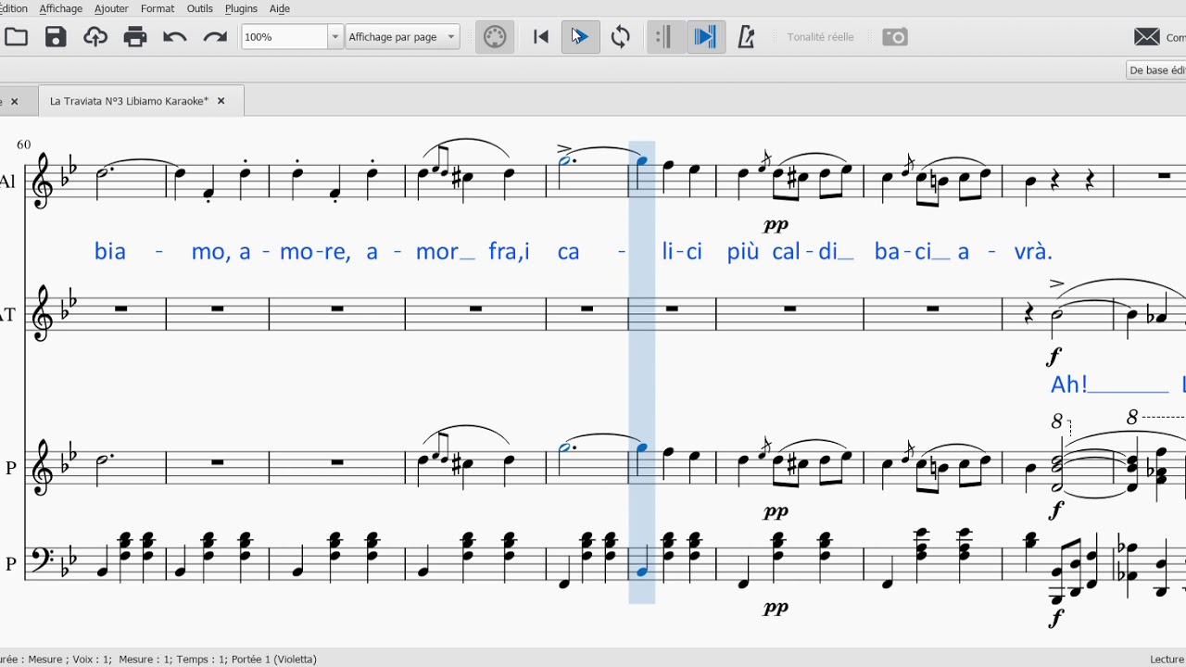1186x667 pixels.
Task: Redo the last undone action
Action: [215, 37]
